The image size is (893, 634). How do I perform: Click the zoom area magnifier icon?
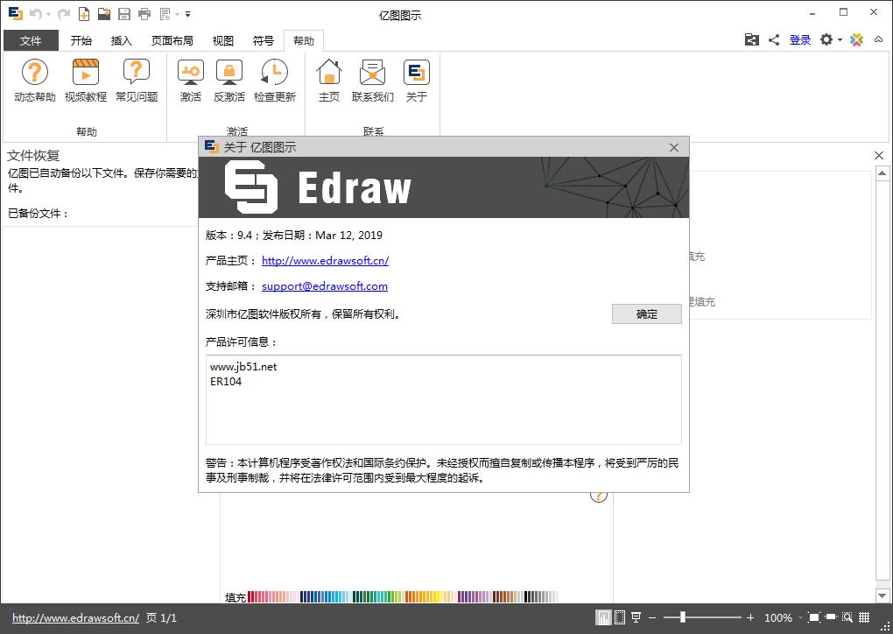pyautogui.click(x=847, y=617)
